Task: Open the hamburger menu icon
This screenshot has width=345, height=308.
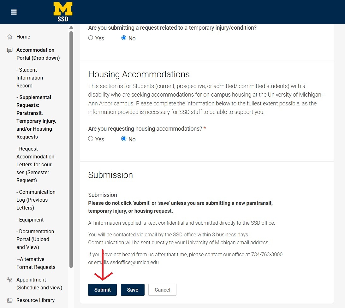Action: [x=14, y=12]
